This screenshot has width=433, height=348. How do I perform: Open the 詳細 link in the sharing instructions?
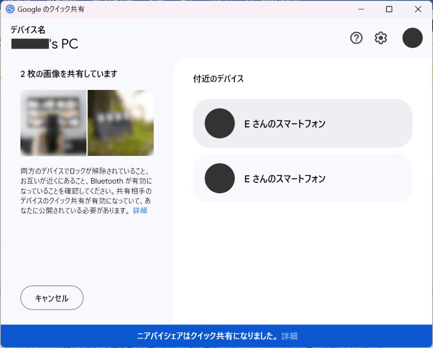pyautogui.click(x=140, y=210)
